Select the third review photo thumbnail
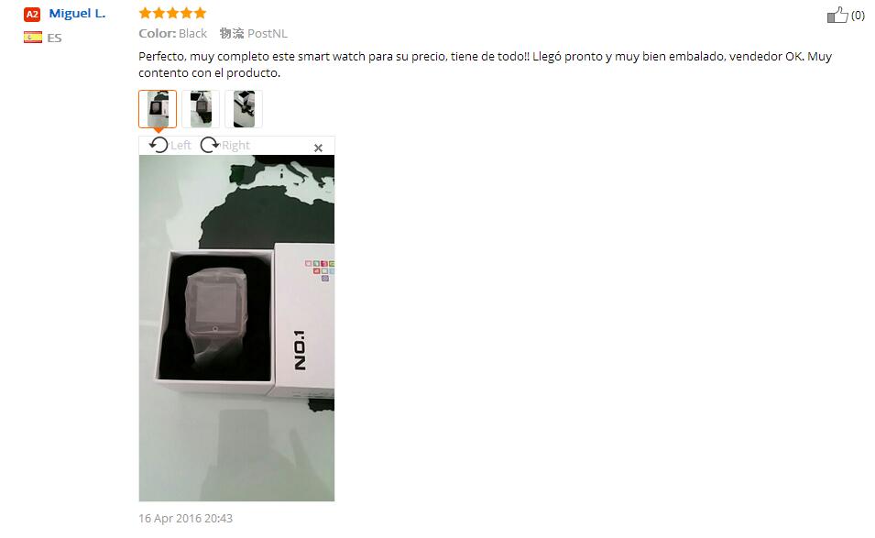Screen dimensions: 875x538 [x=244, y=109]
